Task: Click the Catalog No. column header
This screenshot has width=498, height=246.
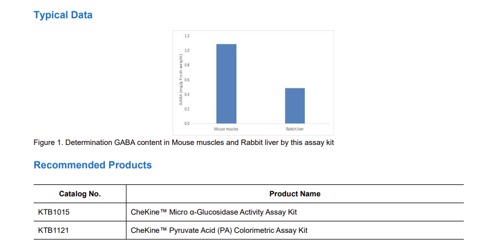Action: tap(80, 194)
